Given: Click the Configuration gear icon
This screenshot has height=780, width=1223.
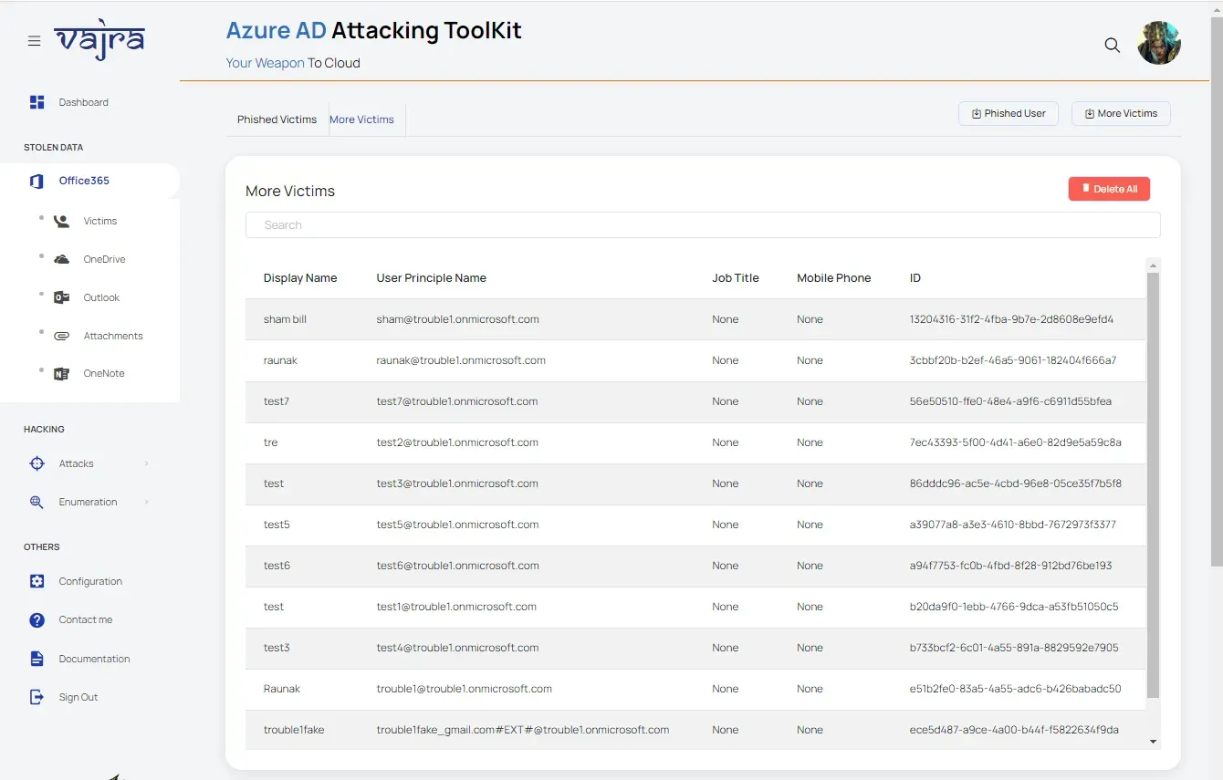Looking at the screenshot, I should [x=37, y=581].
